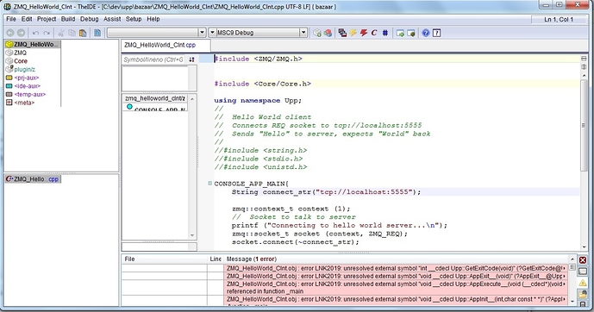The image size is (594, 312).
Task: Redo the last edit
Action: tap(47, 33)
